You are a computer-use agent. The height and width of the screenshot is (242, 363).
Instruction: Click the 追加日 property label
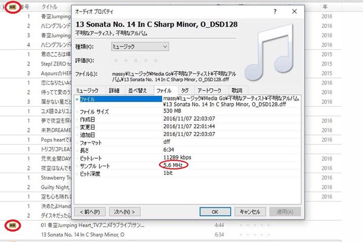tap(87, 135)
